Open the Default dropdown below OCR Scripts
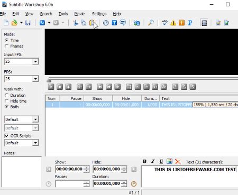238x195 pixels. 35,143
